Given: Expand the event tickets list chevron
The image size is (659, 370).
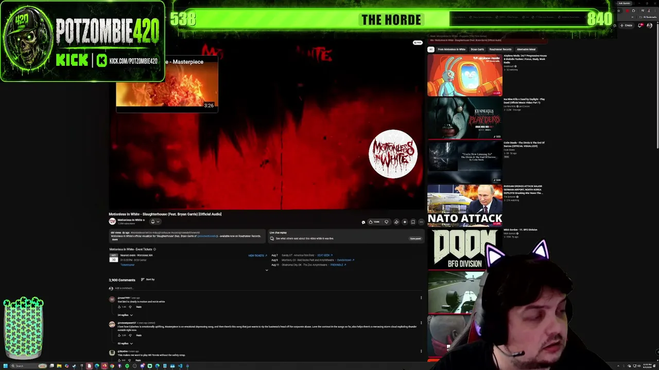Looking at the screenshot, I should tap(267, 270).
